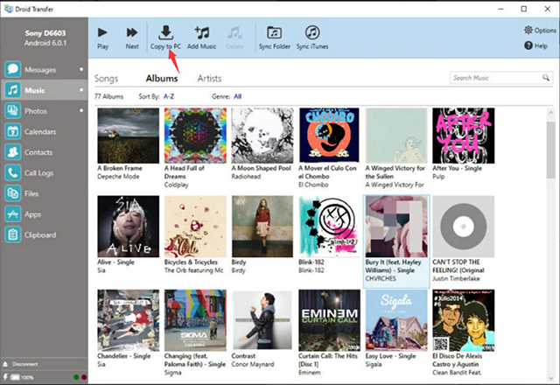Click the 'Radiohead' artist text

[246, 177]
